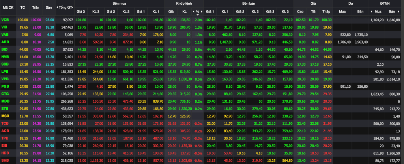404x164 pixels.
Task: Click the Bên bán group header
Action: [x=249, y=4]
